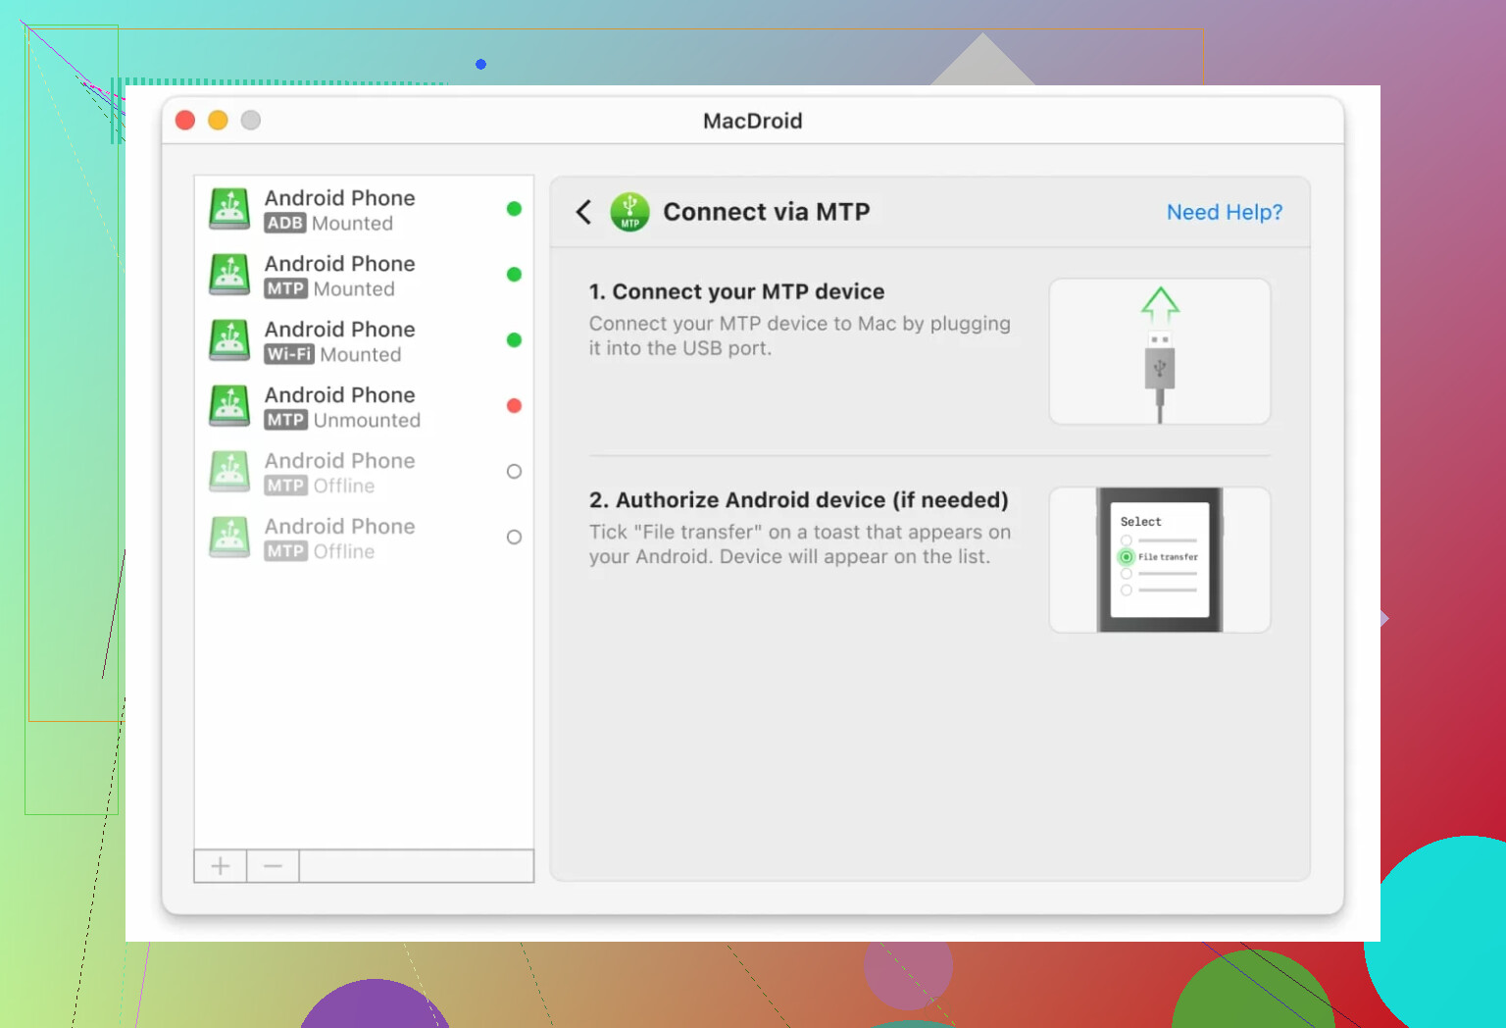Screen dimensions: 1506x1028
Task: Click the red status dot for Unmounted phone
Action: [x=514, y=406]
